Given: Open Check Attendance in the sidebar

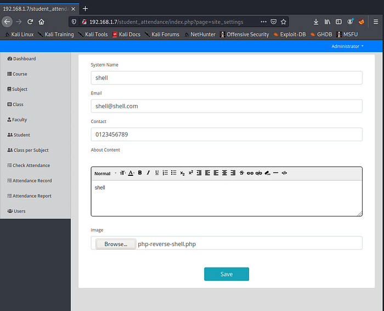Looking at the screenshot, I should click(x=31, y=165).
